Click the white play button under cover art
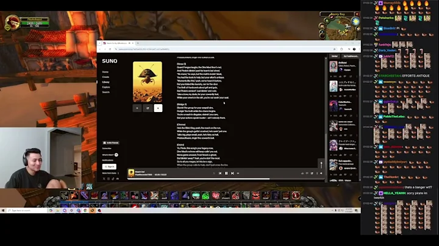 click(158, 108)
